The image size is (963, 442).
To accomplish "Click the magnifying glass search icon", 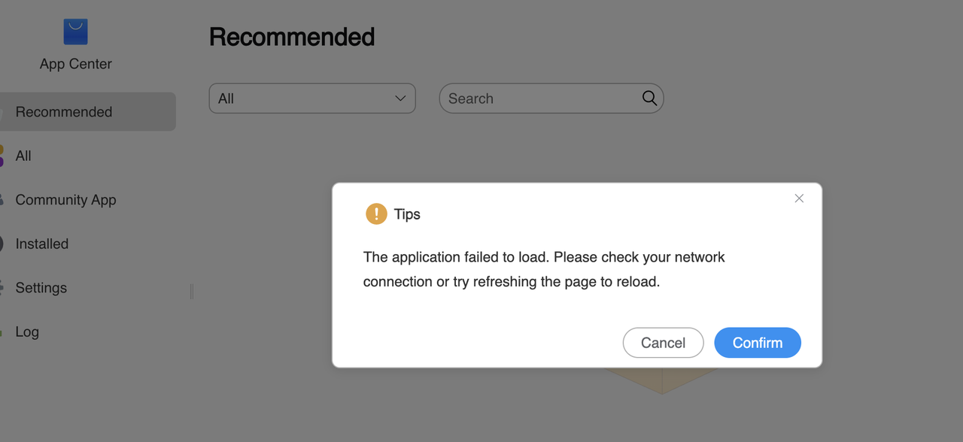I will [649, 98].
